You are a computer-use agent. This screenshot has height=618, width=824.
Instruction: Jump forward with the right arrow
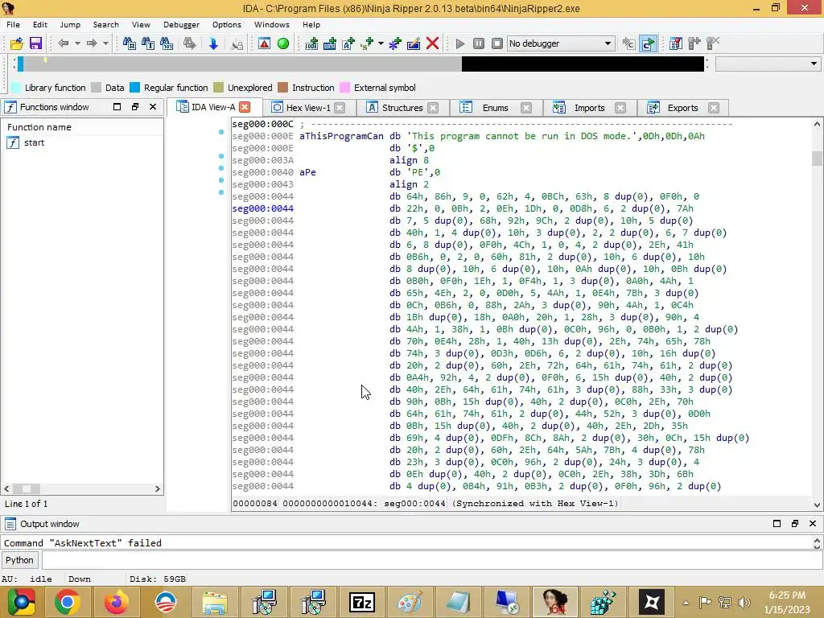(x=92, y=43)
